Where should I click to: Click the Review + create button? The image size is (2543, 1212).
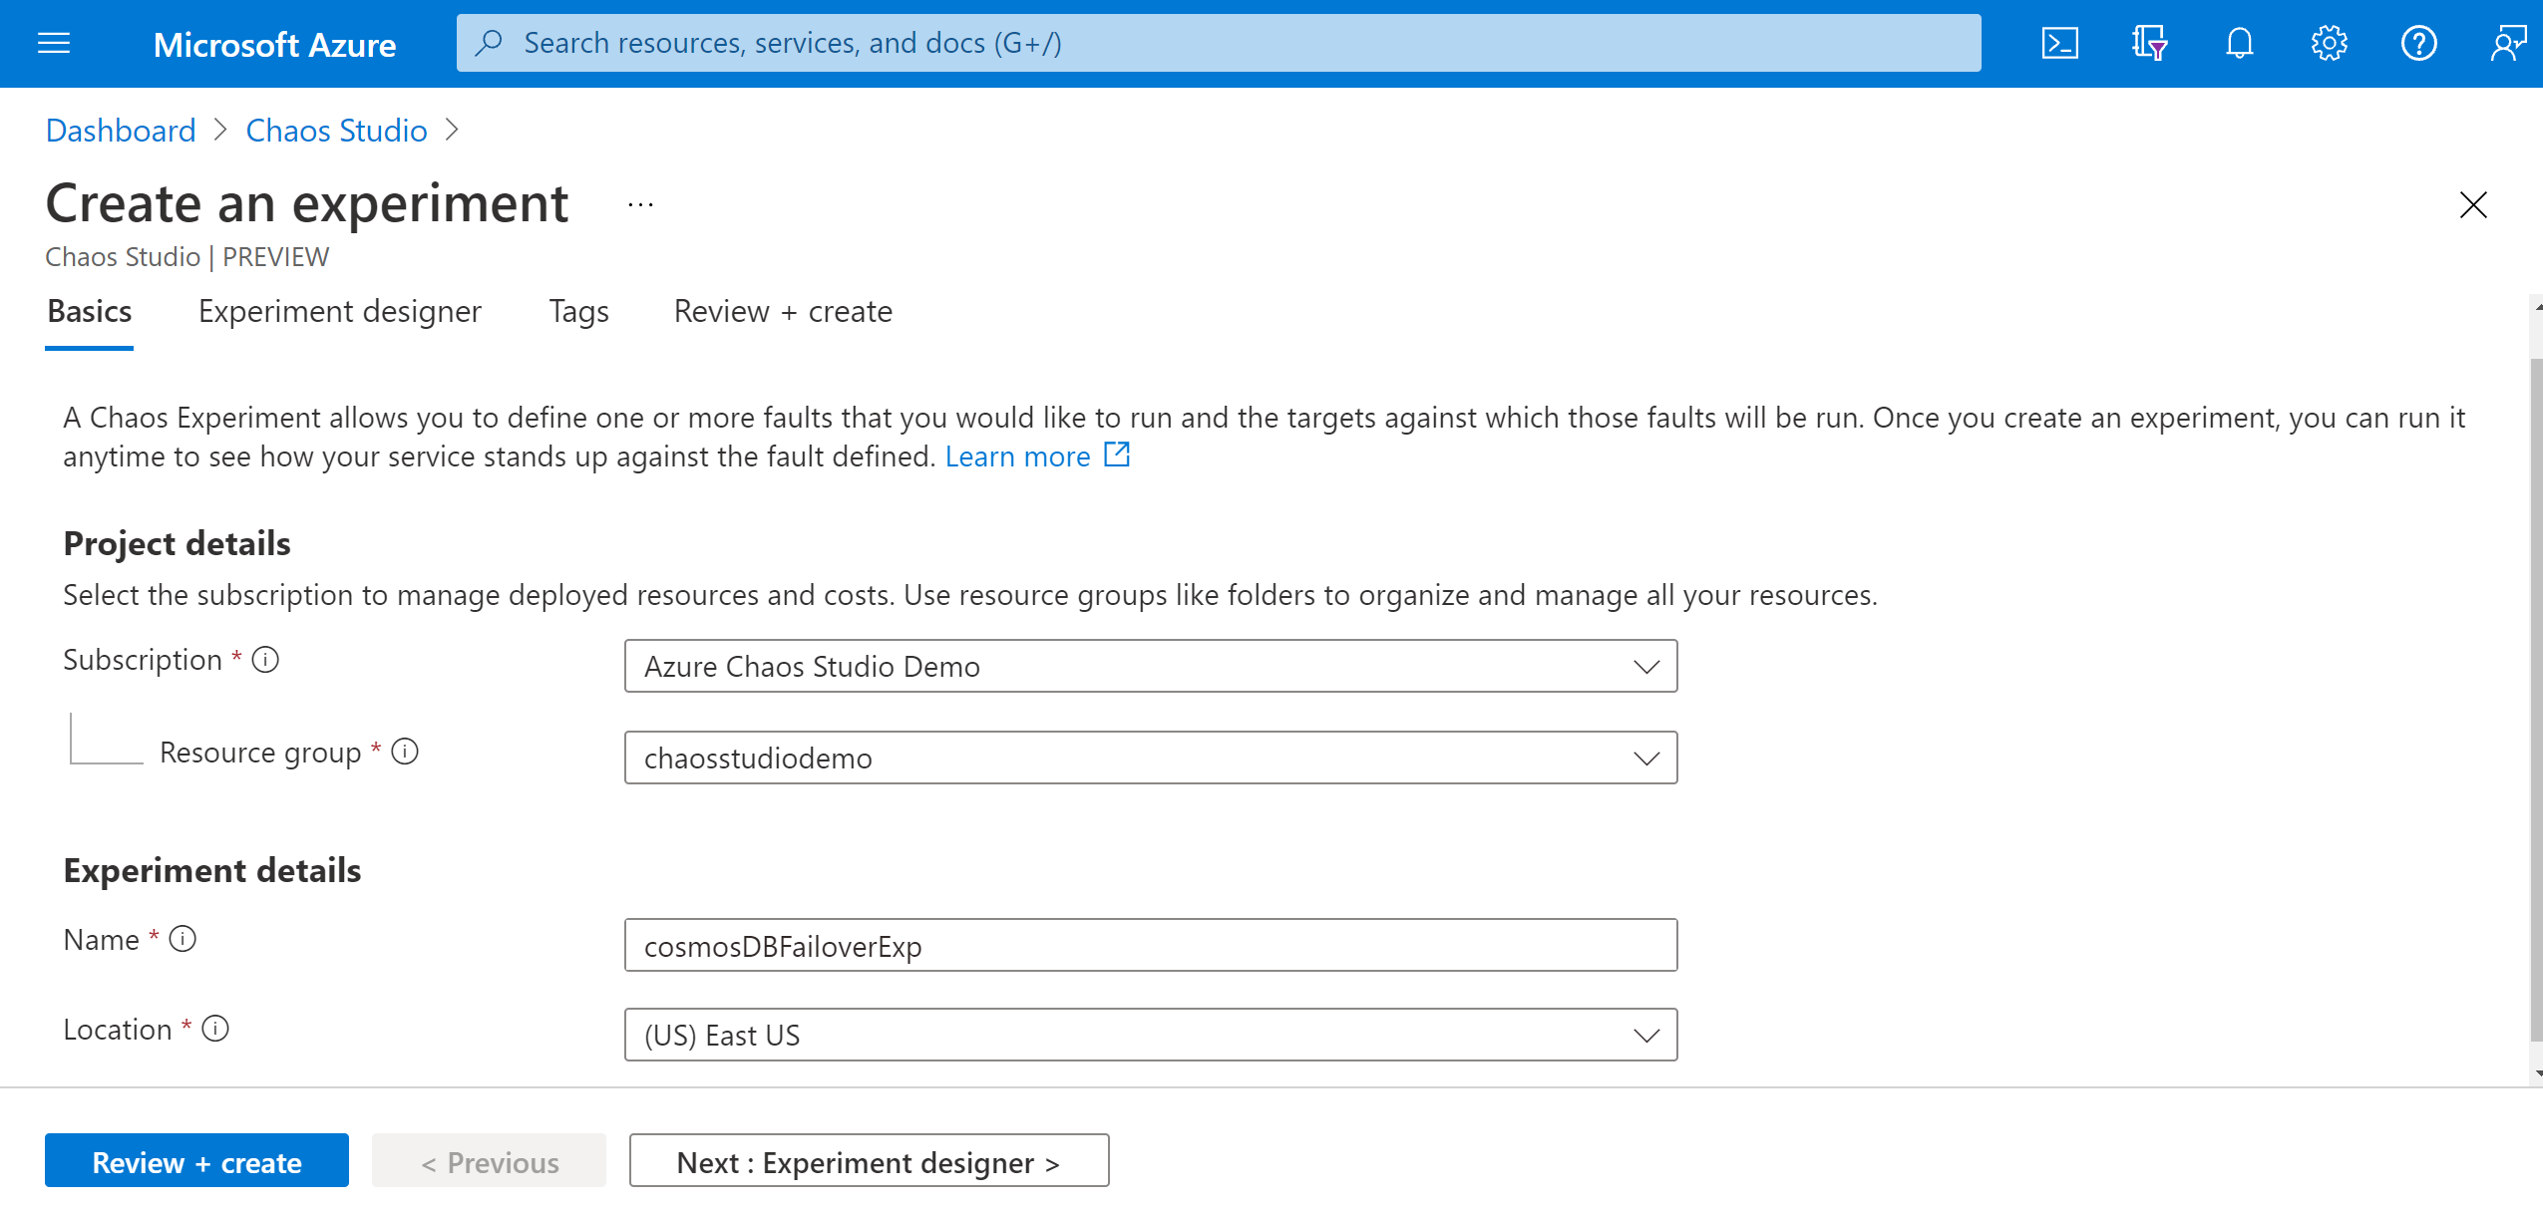[196, 1162]
